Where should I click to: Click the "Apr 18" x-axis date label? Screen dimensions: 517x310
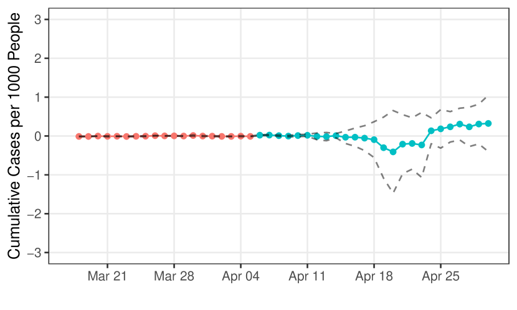(x=374, y=276)
